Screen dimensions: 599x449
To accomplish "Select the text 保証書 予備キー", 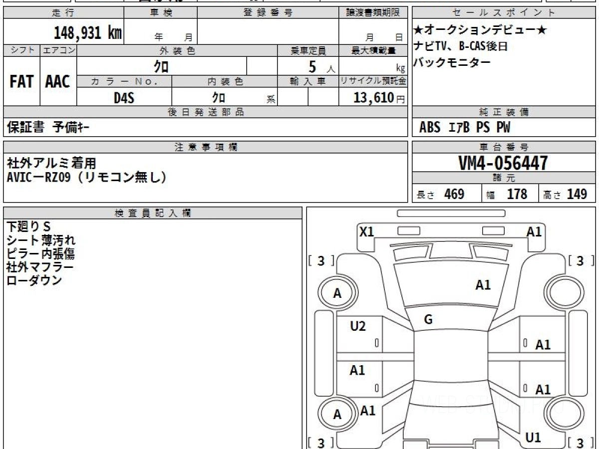I will tap(48, 128).
